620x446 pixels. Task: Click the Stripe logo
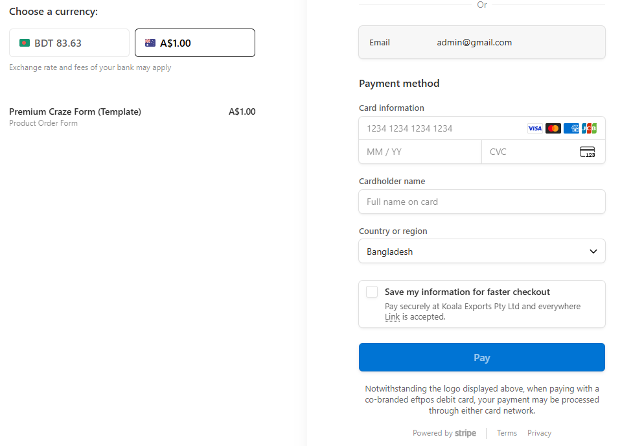(465, 433)
